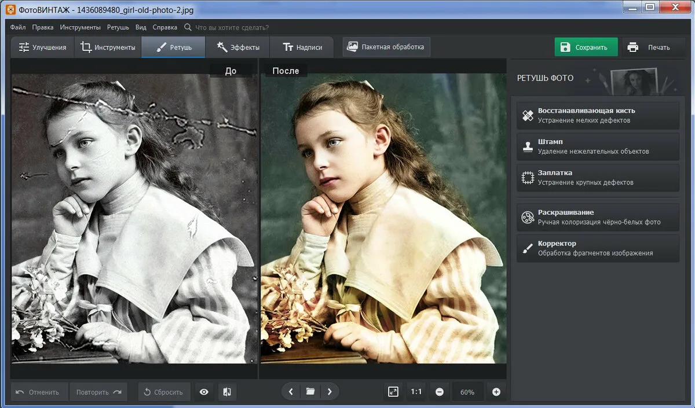Screen dimensions: 695x408
Task: Open the Инструменты menu in menu bar
Action: (80, 27)
